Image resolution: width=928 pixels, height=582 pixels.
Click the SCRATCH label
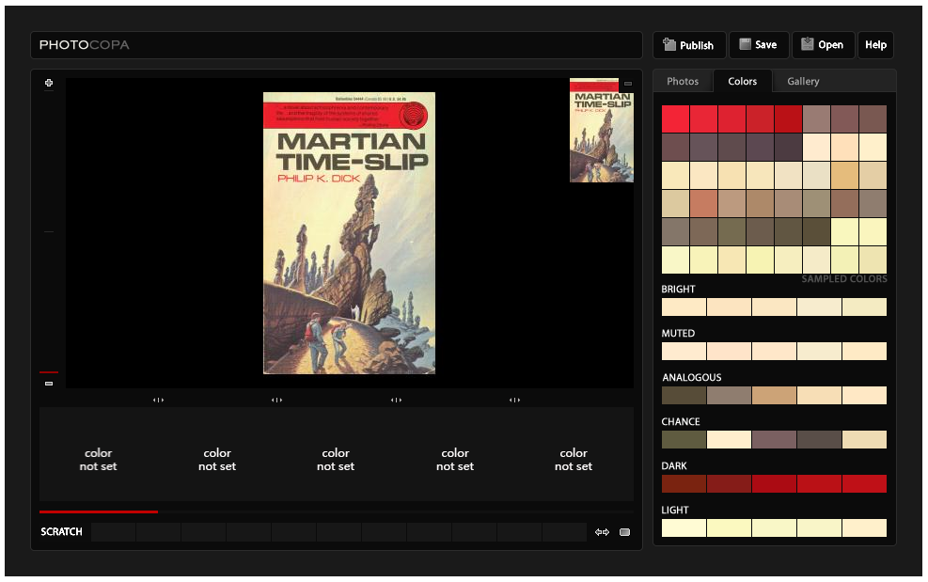click(x=61, y=531)
